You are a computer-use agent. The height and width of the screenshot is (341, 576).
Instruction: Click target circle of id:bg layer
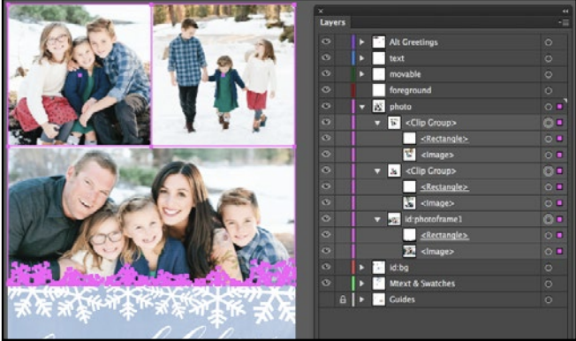(548, 268)
